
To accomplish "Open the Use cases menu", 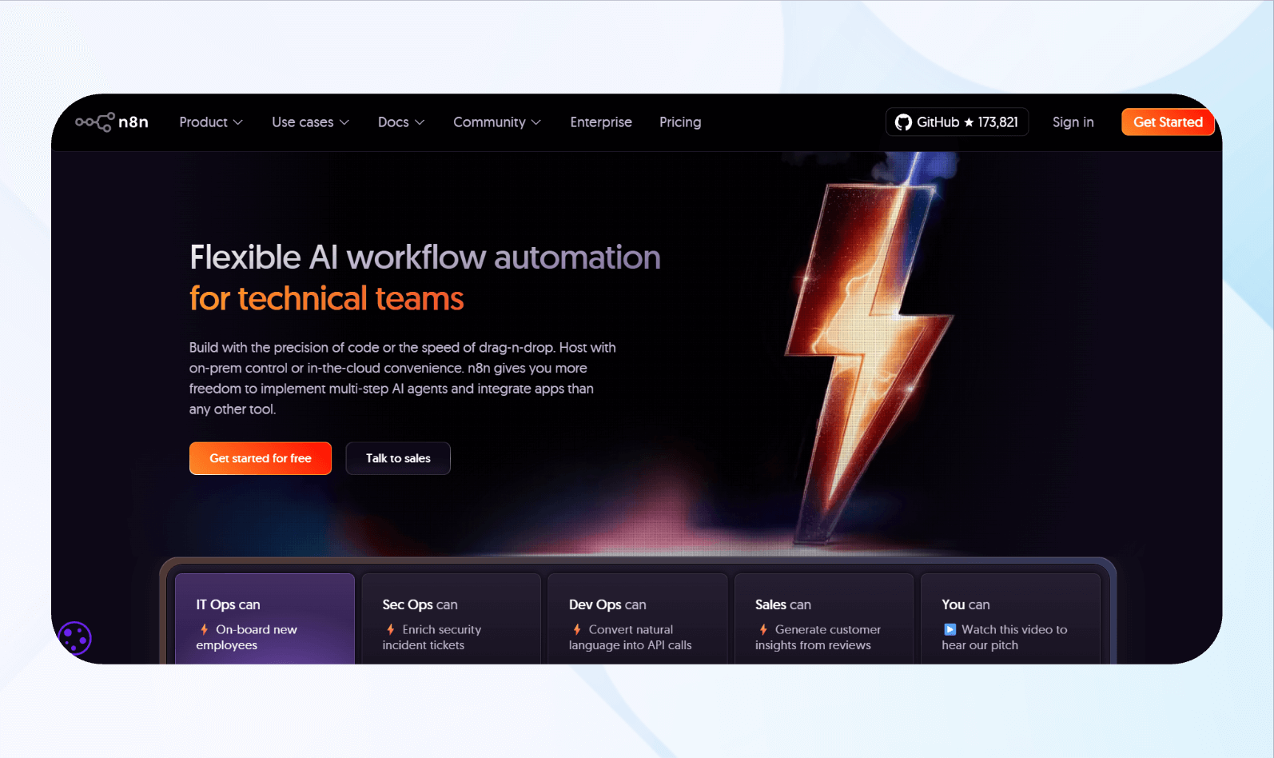I will click(311, 122).
